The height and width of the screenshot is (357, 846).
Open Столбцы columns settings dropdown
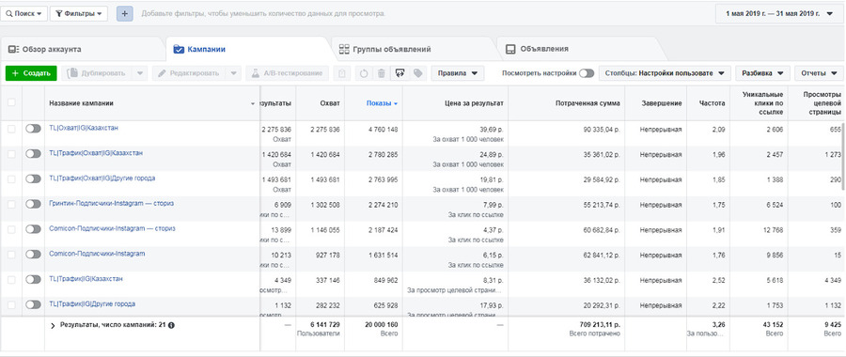665,73
